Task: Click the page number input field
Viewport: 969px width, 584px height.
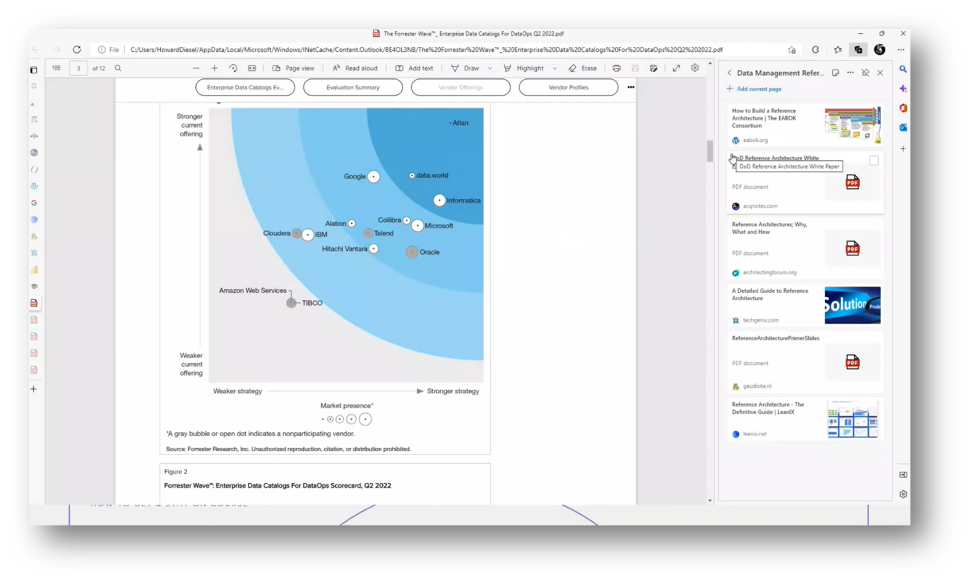Action: 78,68
